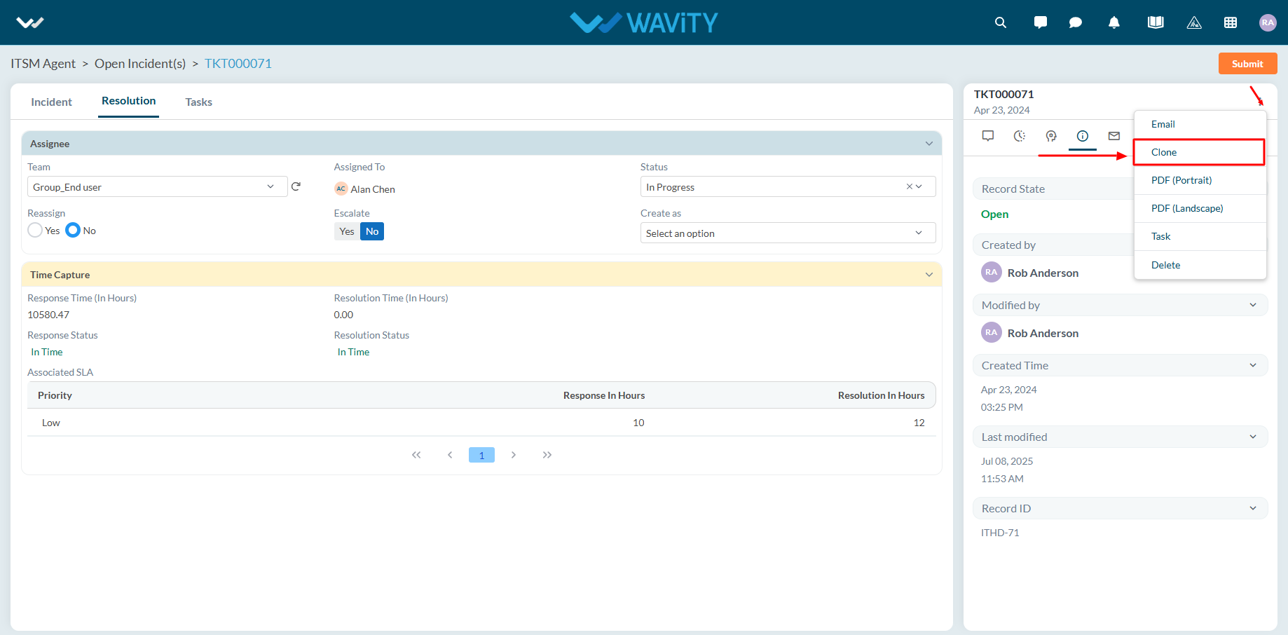Switch to the Tasks tab
Image resolution: width=1288 pixels, height=635 pixels.
pyautogui.click(x=198, y=102)
